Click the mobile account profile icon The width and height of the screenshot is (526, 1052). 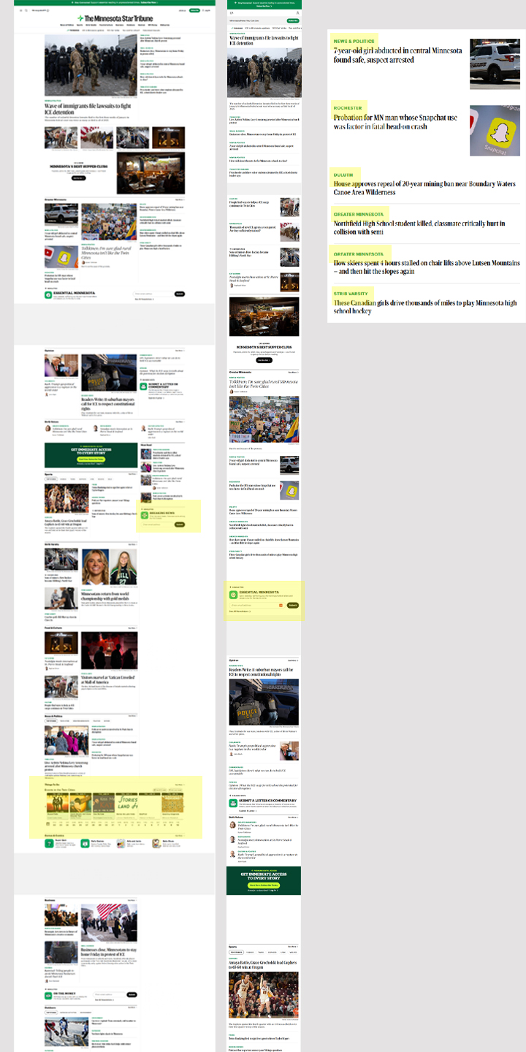[x=297, y=12]
